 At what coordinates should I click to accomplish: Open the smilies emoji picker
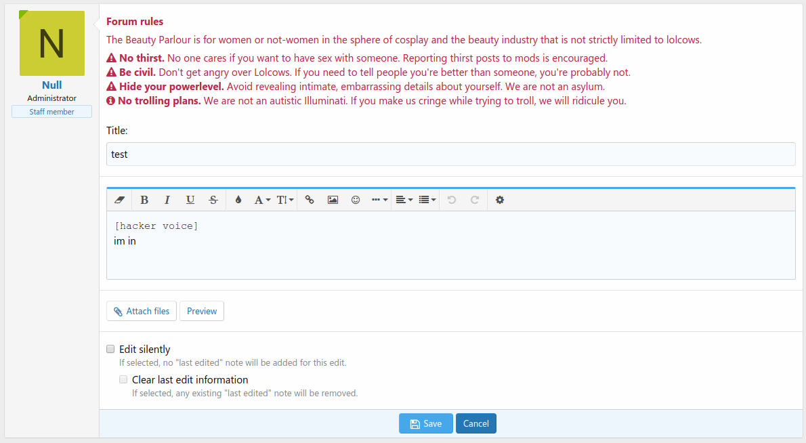tap(355, 200)
